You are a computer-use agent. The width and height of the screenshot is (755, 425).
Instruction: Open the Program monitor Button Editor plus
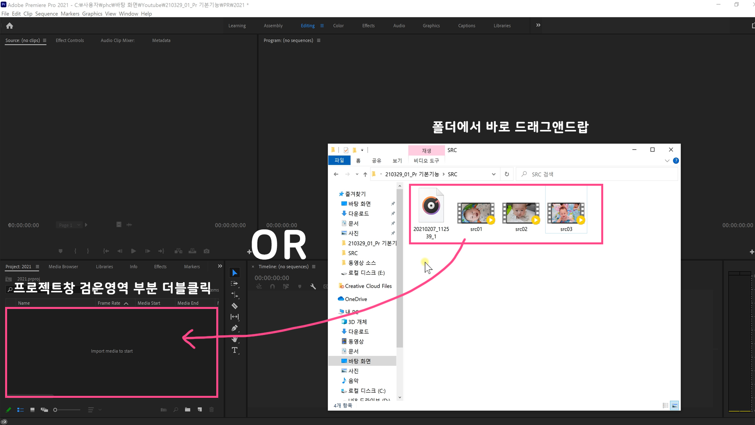coord(752,252)
